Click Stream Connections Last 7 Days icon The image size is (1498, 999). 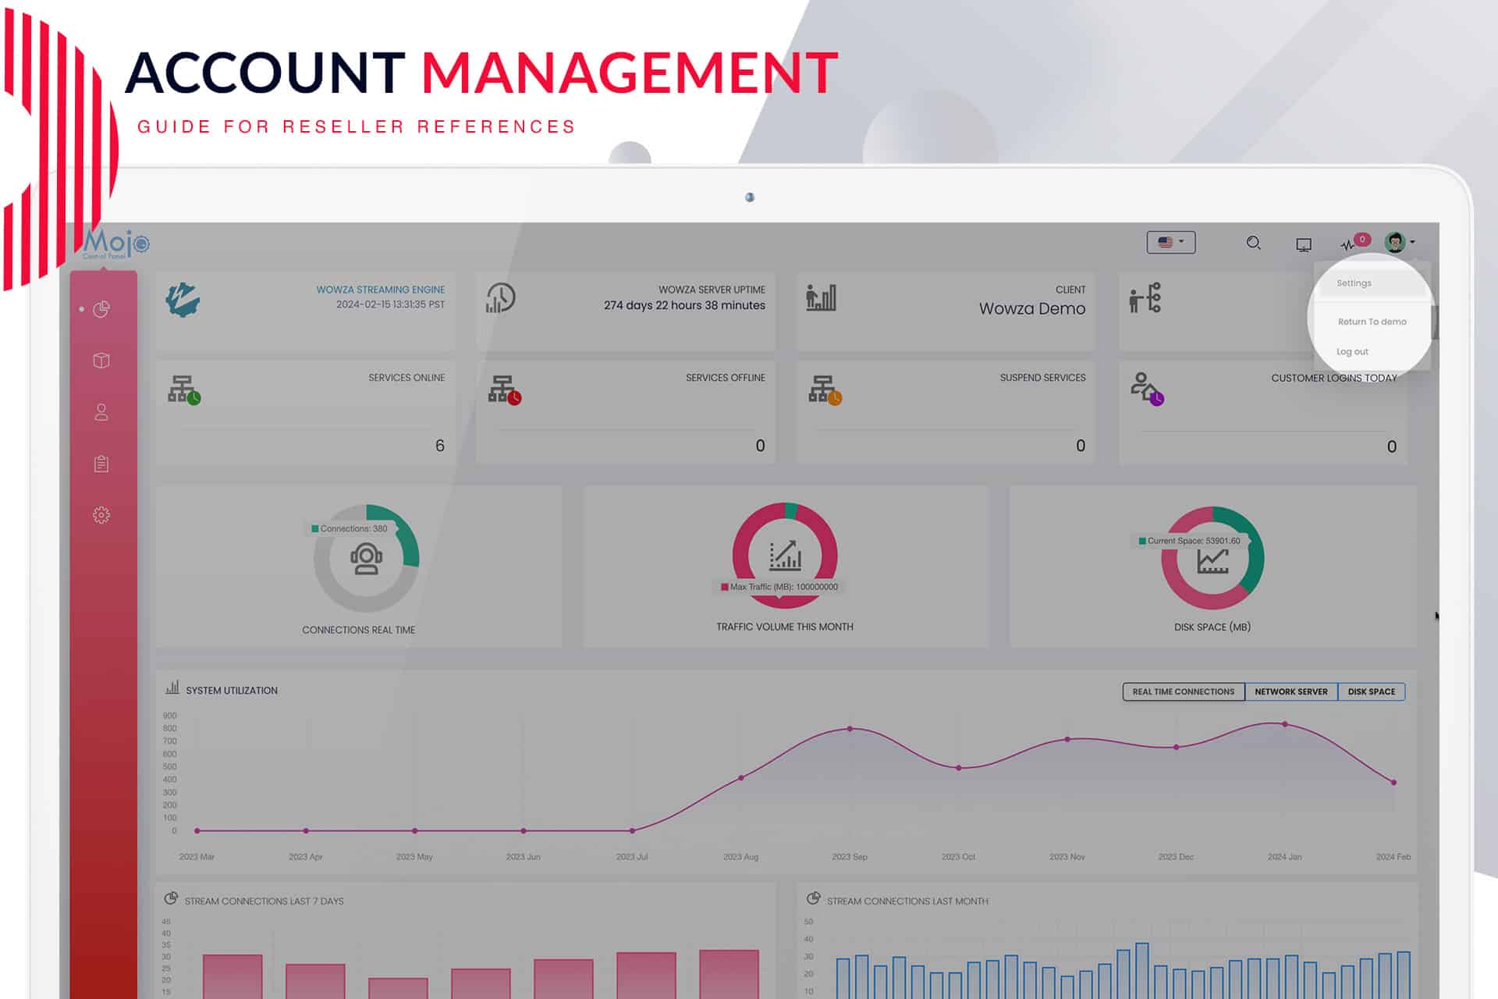(x=171, y=898)
